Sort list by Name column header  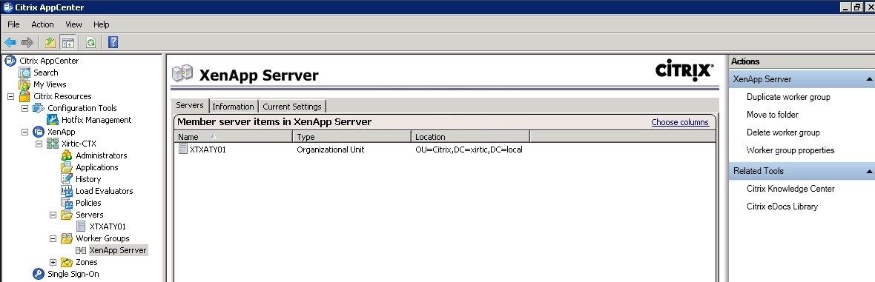(x=234, y=136)
